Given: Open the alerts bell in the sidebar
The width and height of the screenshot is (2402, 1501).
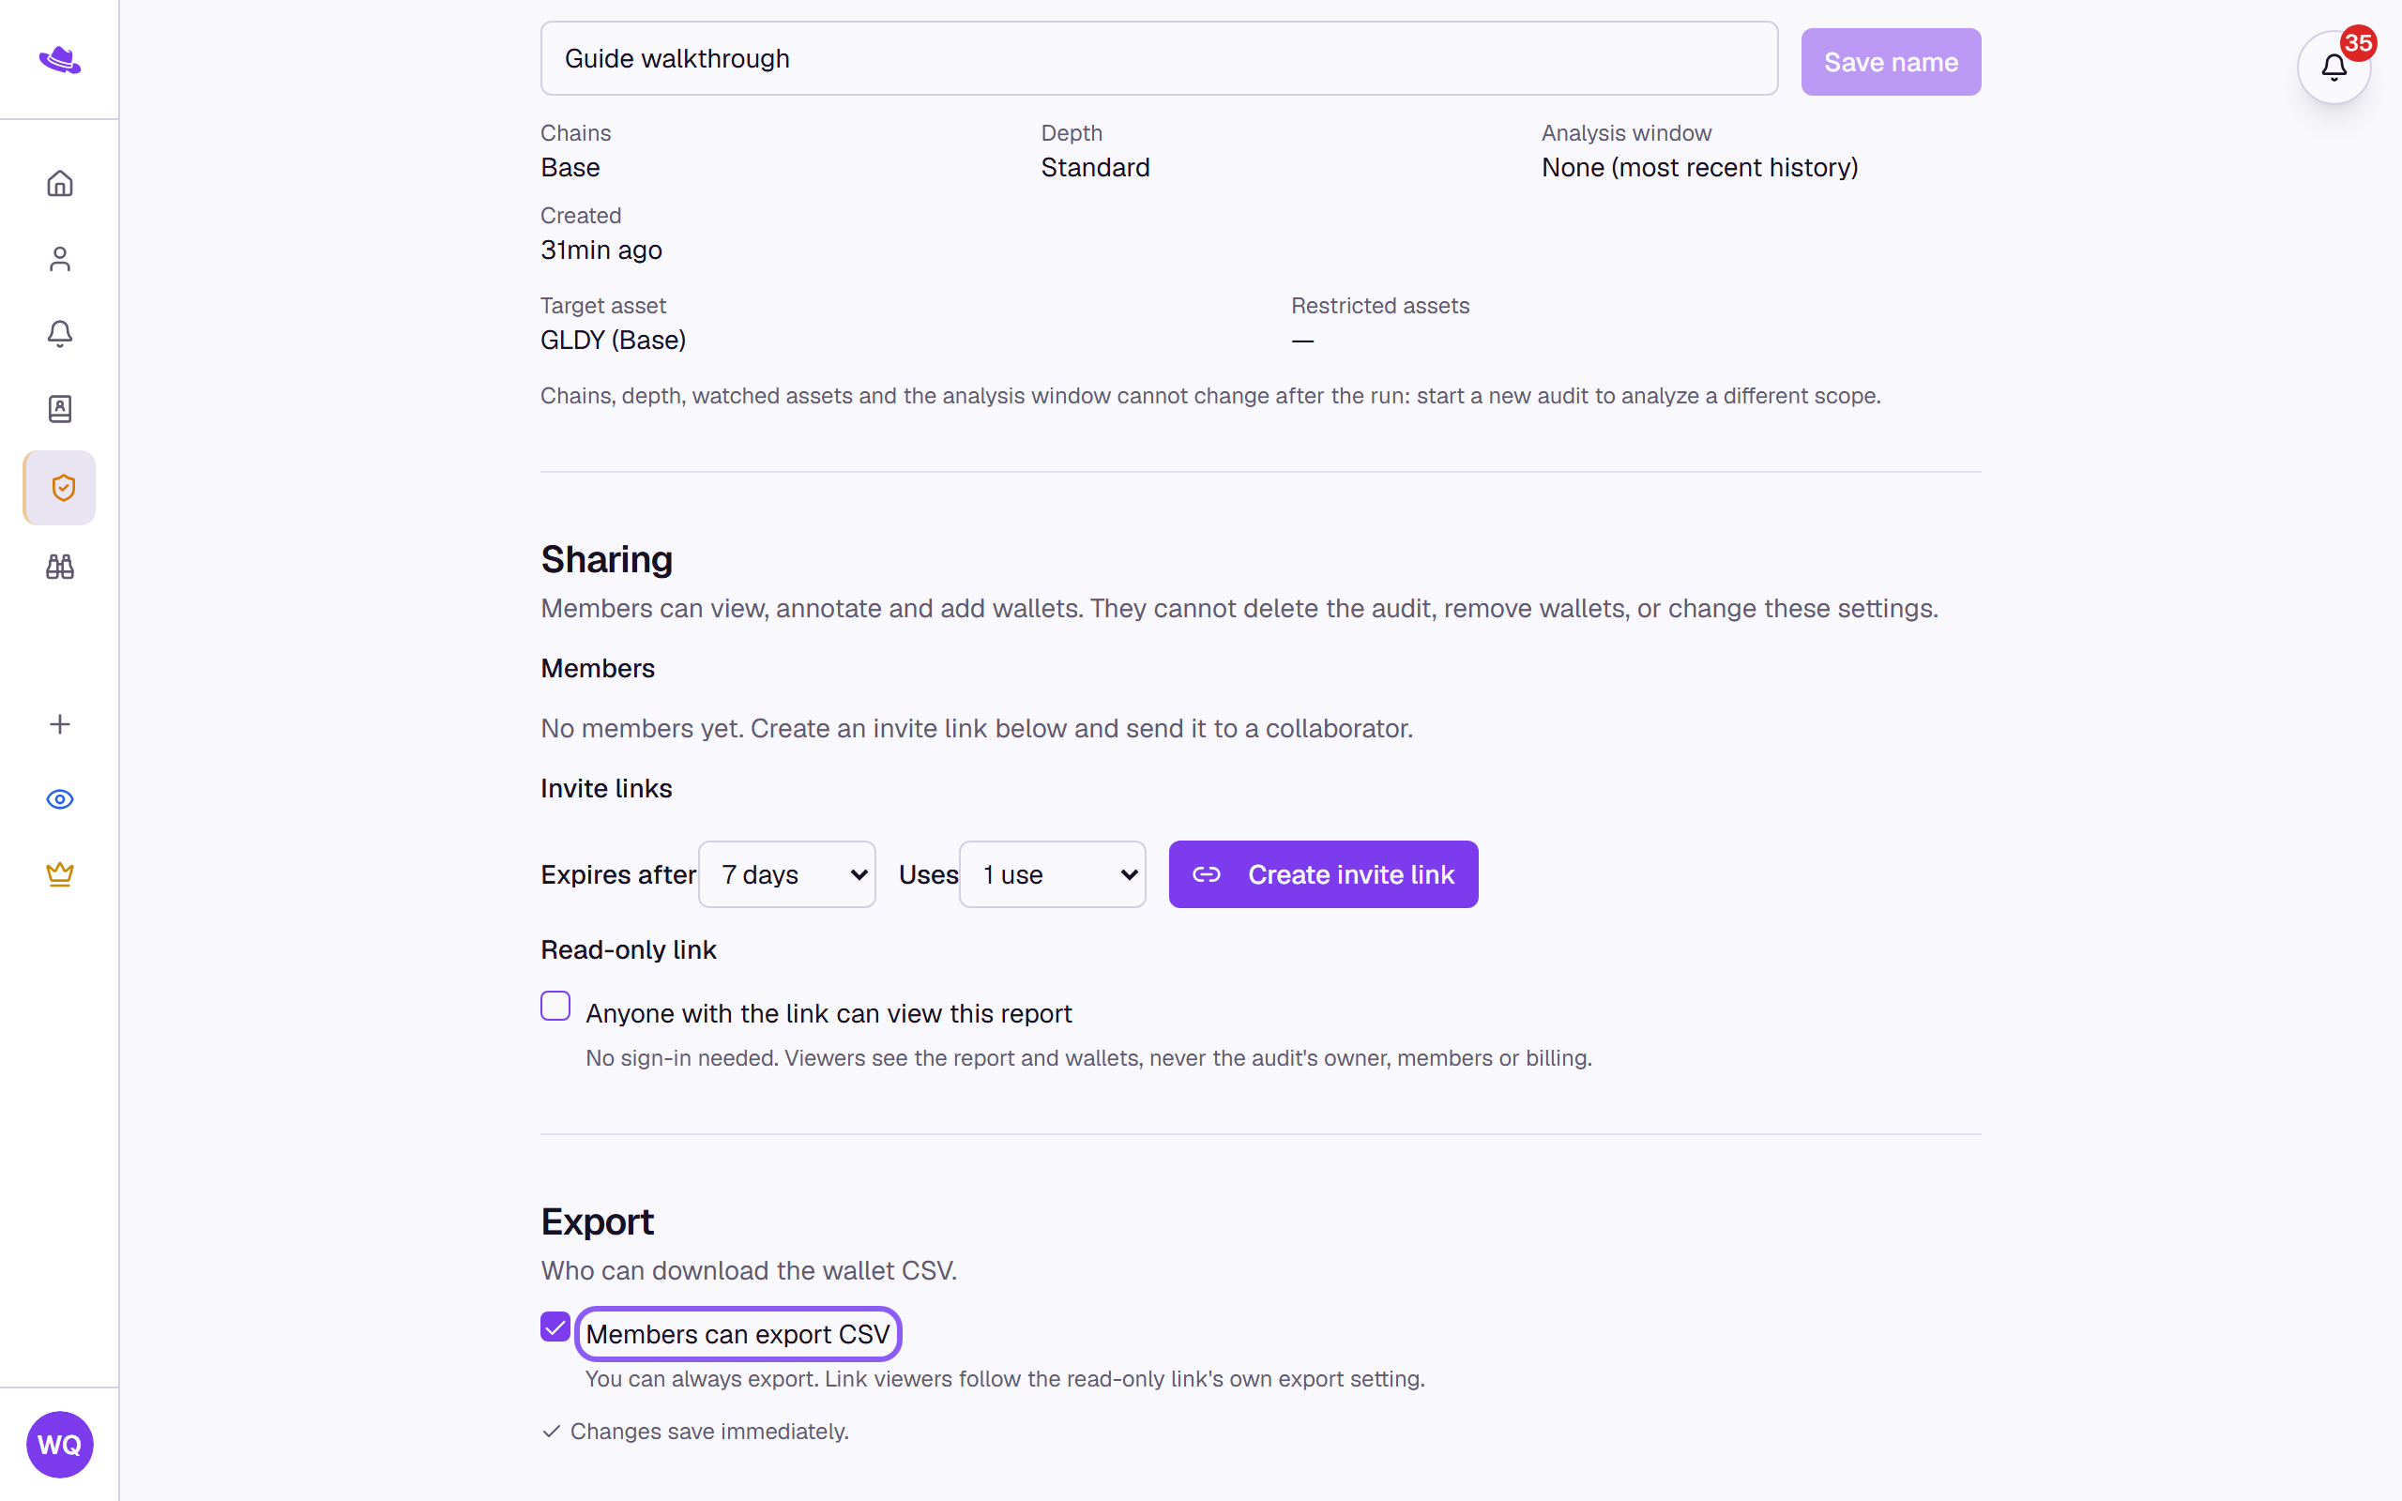Looking at the screenshot, I should (x=59, y=334).
